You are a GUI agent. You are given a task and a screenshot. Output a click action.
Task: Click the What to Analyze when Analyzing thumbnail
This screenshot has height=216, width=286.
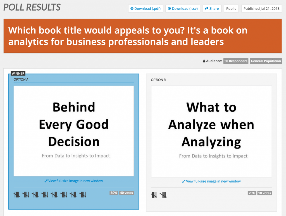coord(211,131)
